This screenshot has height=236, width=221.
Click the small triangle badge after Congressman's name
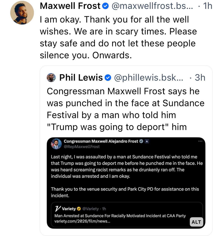coord(147,141)
